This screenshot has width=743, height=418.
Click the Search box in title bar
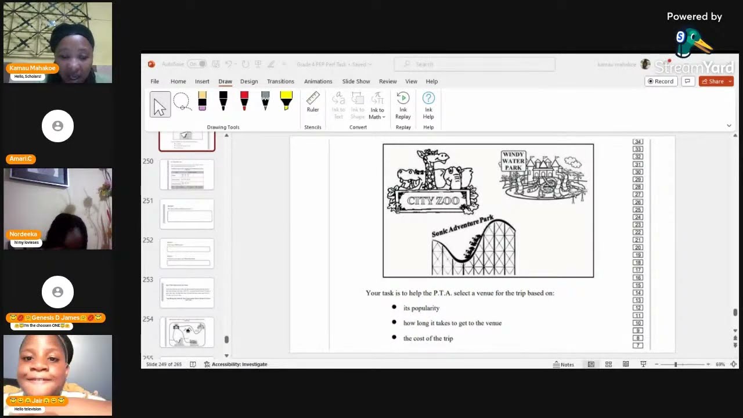coord(474,64)
